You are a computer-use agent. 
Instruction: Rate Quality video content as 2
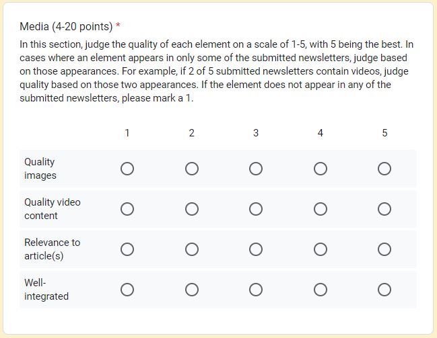(x=192, y=209)
